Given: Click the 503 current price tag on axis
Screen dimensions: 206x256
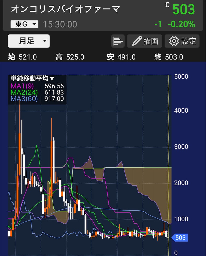Looking at the screenshot, I should pyautogui.click(x=179, y=238).
